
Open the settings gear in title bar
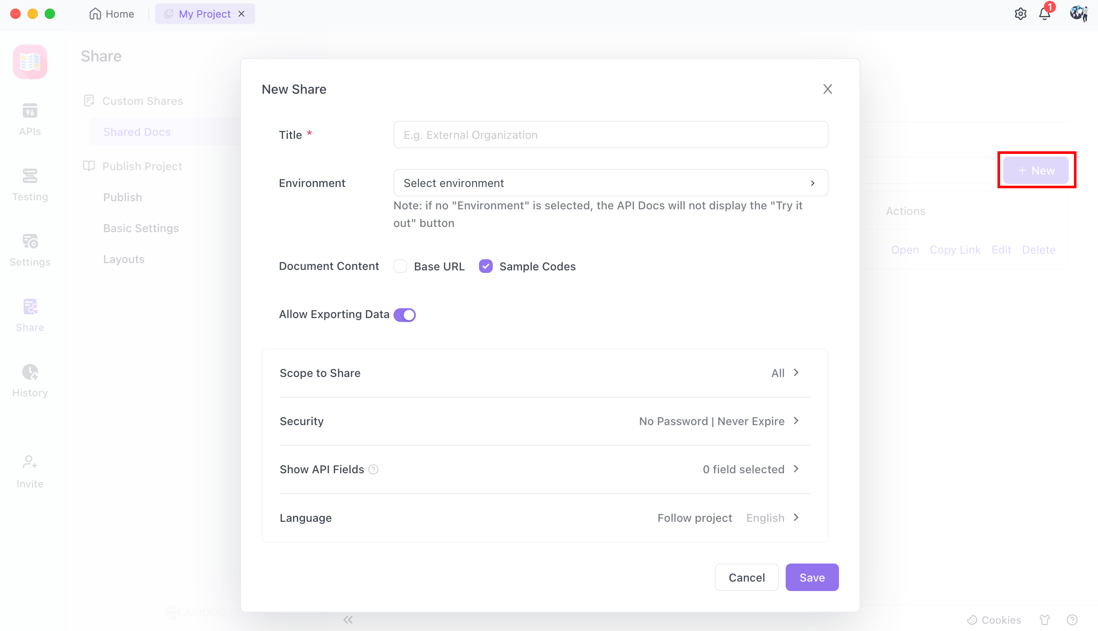coord(1020,14)
